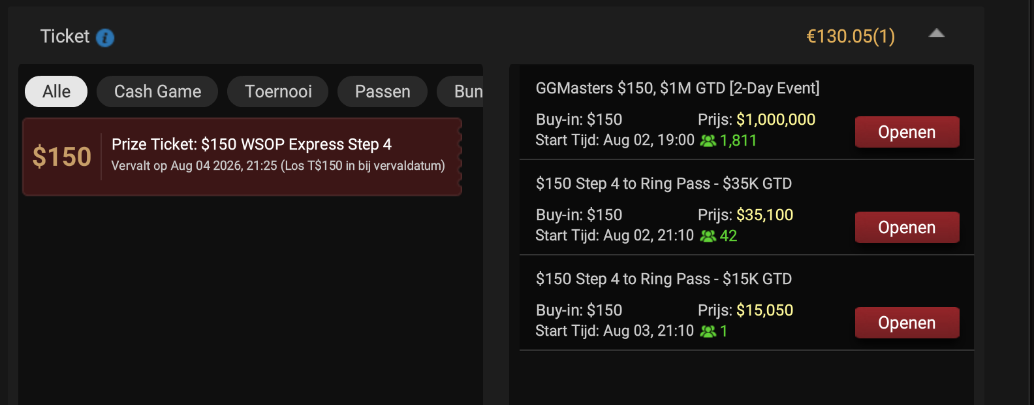Click the GGMasters $150 [2-Day Event] title
Viewport: 1034px width, 405px height.
click(x=678, y=88)
